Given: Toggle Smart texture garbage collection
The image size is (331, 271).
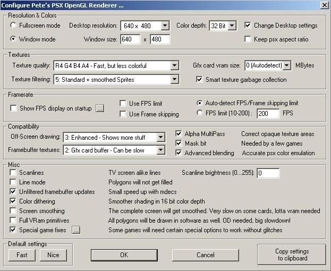Looking at the screenshot, I should pyautogui.click(x=199, y=79).
